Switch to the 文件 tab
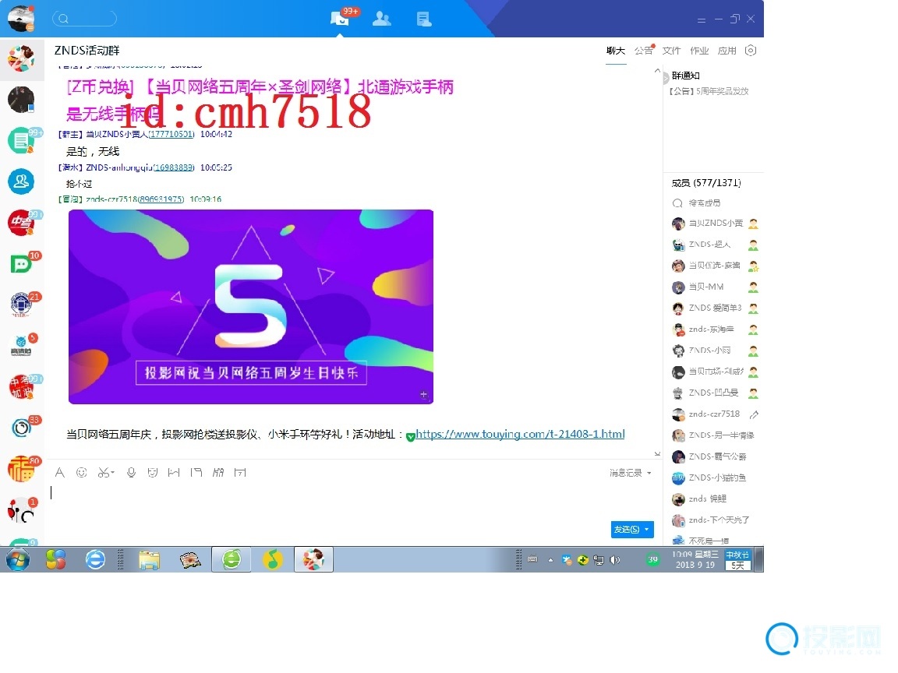Screen dimensions: 898x673 pyautogui.click(x=671, y=51)
